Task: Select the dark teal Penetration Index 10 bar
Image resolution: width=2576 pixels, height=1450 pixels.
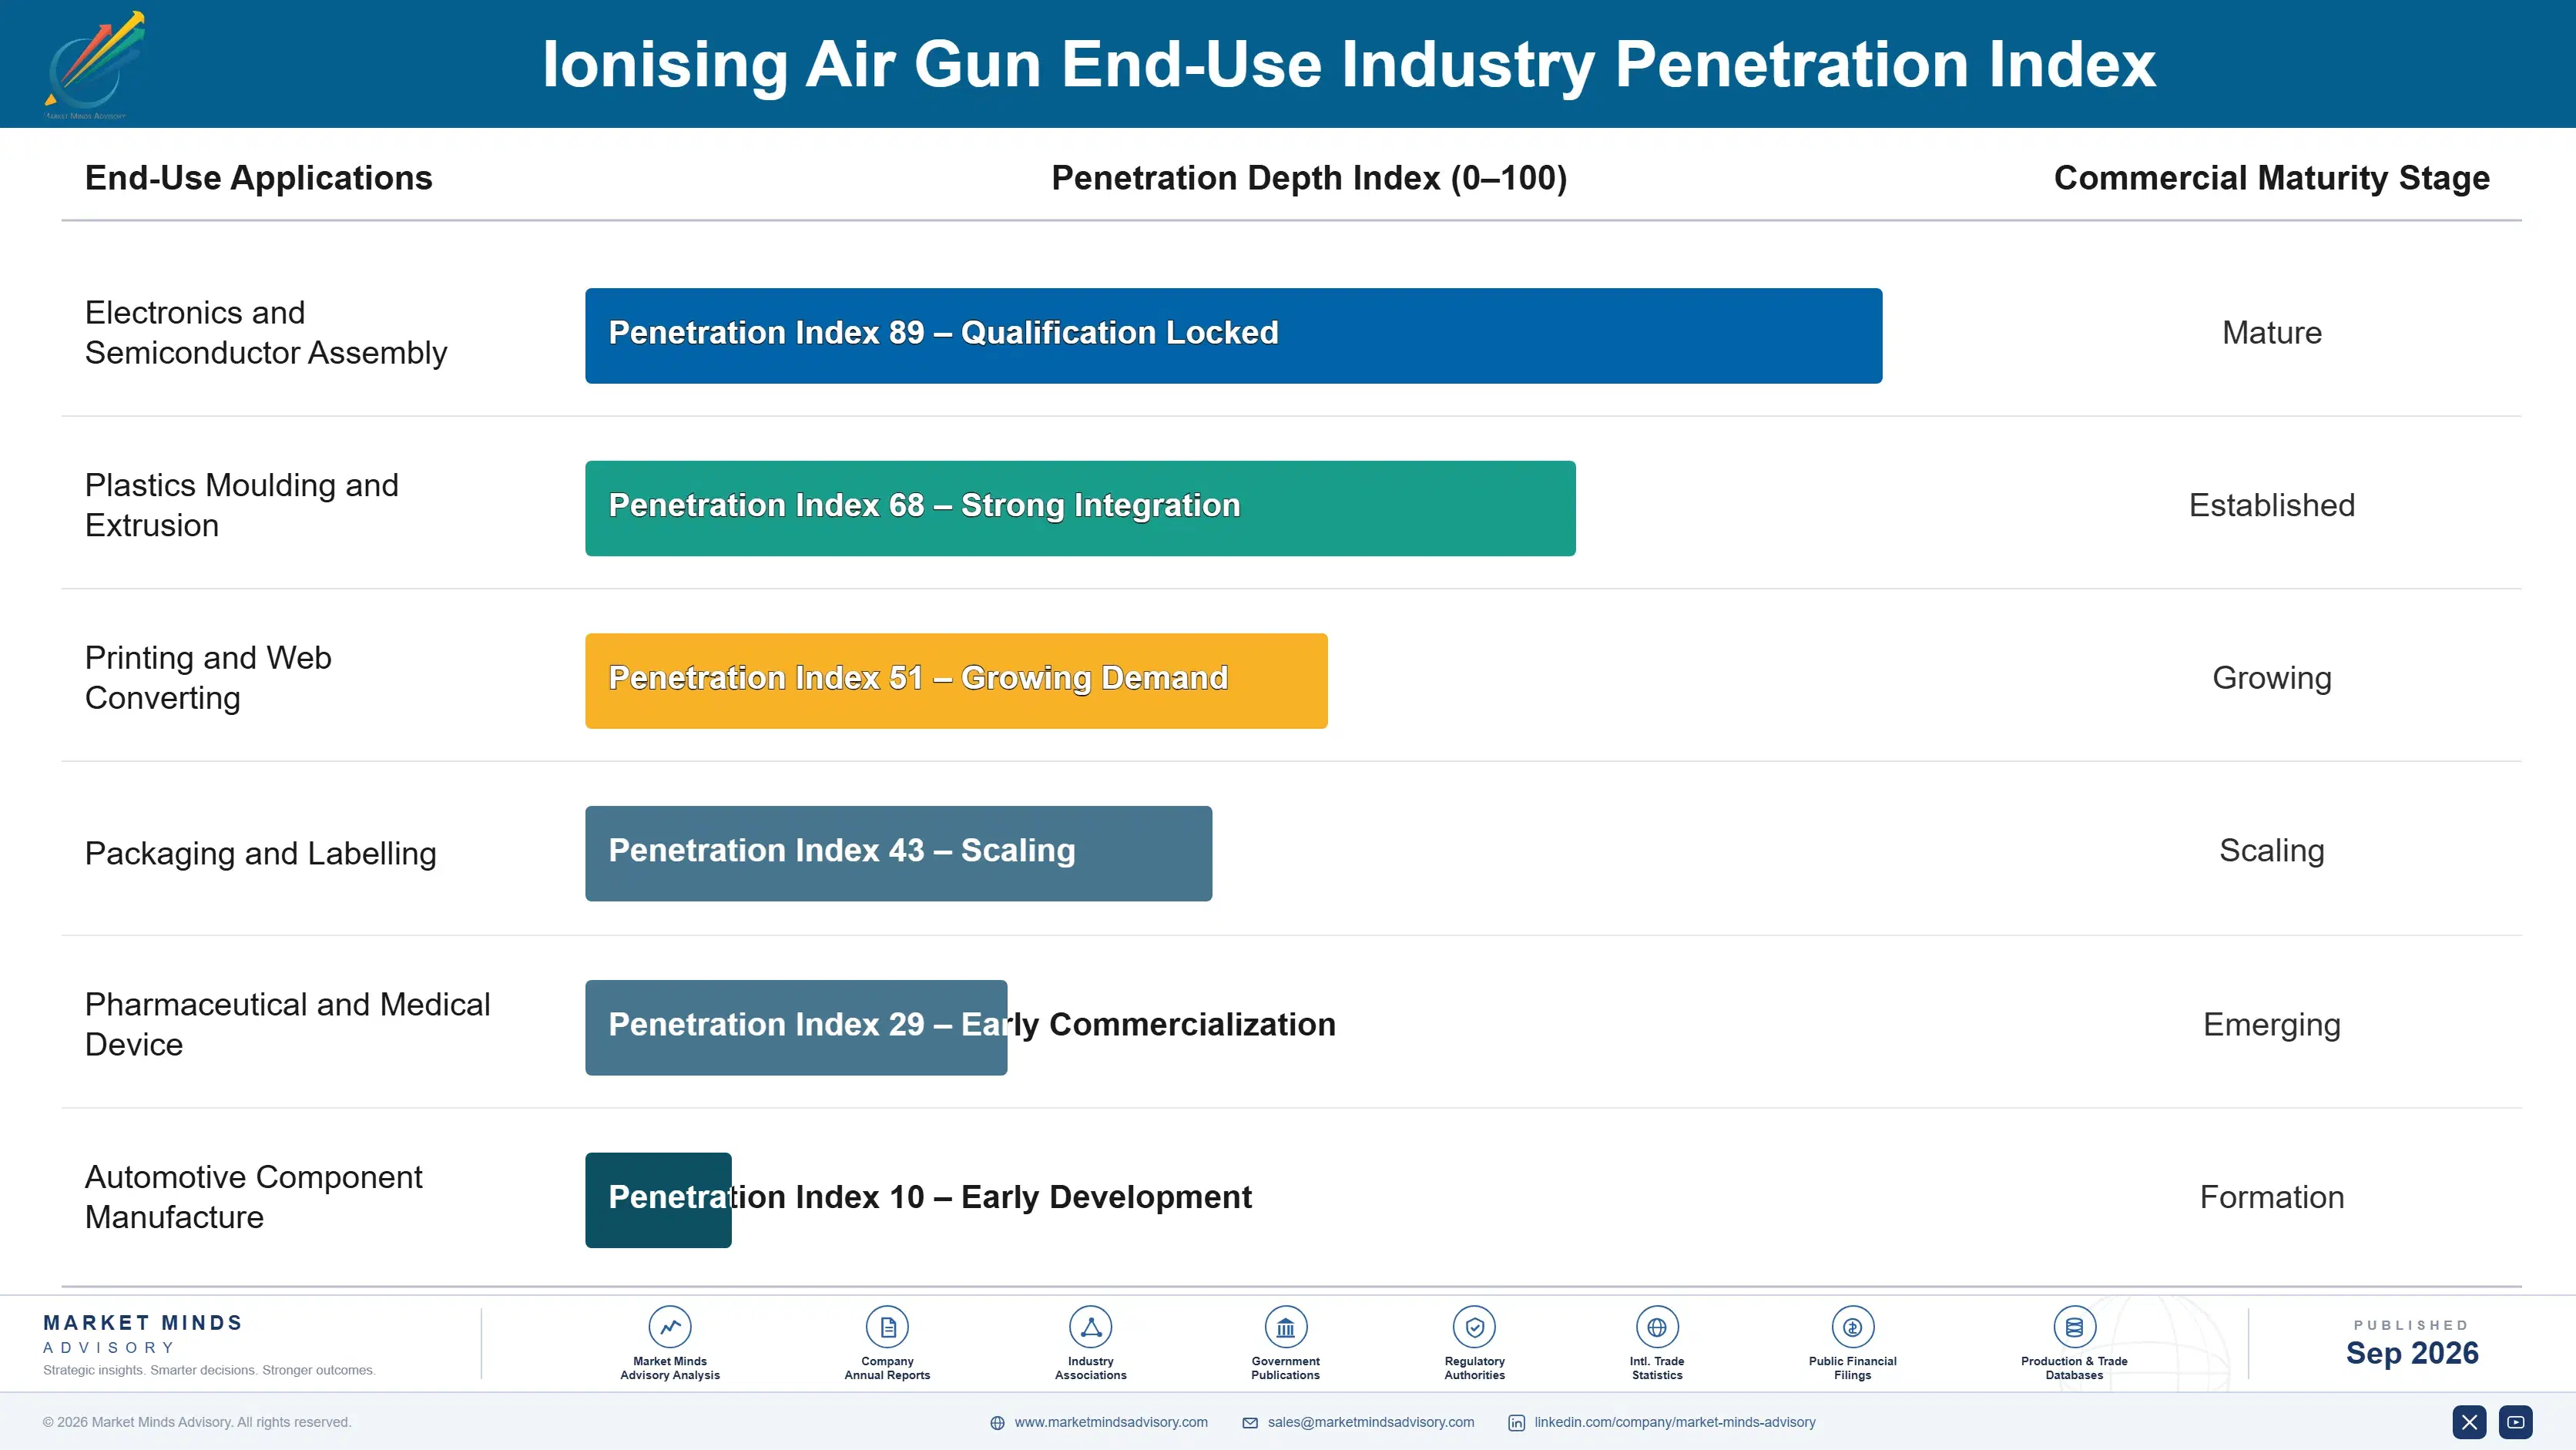Action: (658, 1200)
